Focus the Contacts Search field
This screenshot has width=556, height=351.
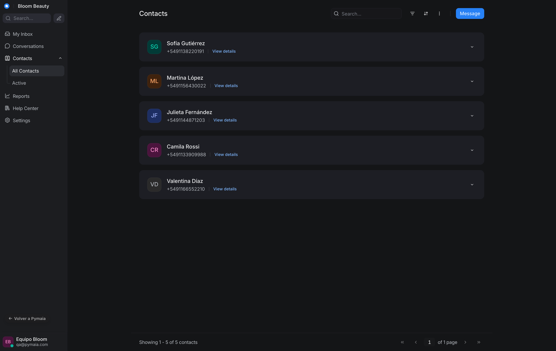[x=366, y=13]
